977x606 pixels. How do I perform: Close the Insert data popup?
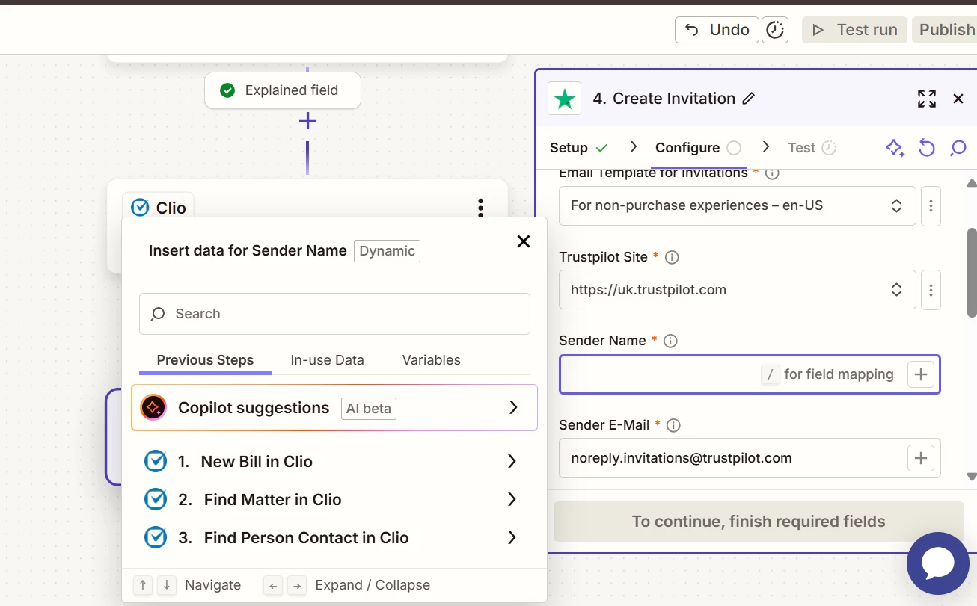(x=524, y=241)
